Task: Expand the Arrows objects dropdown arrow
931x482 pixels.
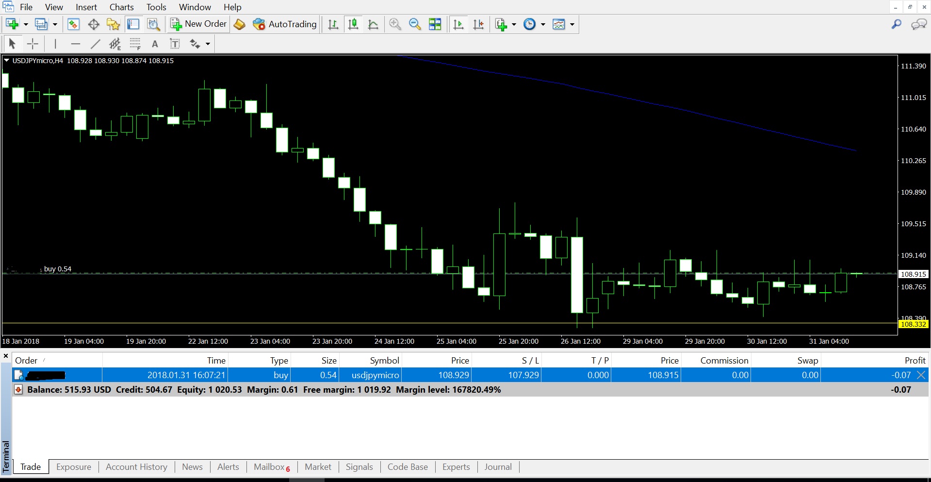Action: [x=208, y=44]
